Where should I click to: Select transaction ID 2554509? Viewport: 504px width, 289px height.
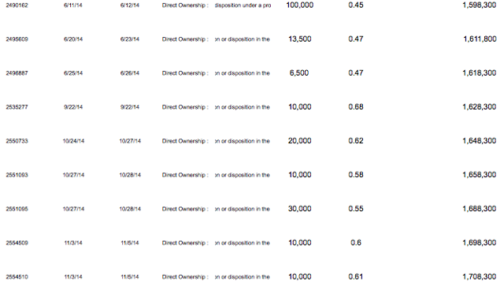pos(17,243)
